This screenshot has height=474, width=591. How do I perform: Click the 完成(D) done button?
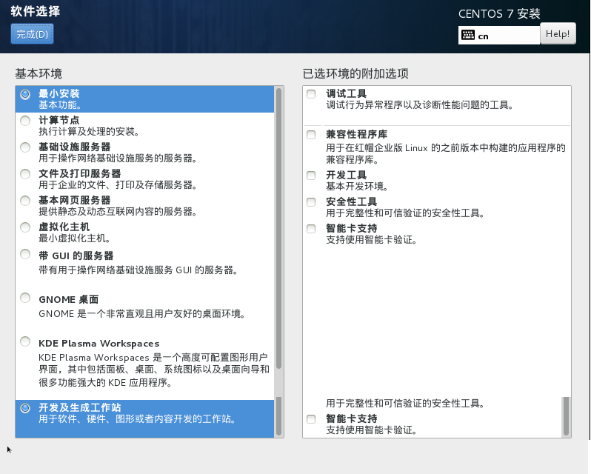(32, 34)
